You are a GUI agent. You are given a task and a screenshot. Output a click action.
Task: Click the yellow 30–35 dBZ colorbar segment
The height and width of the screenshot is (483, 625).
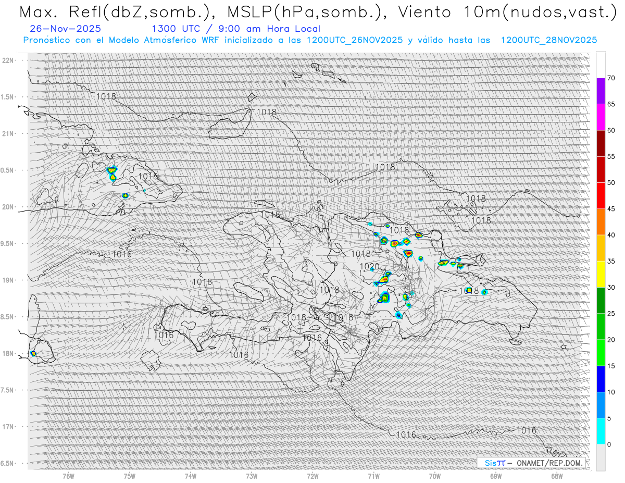[x=601, y=274]
